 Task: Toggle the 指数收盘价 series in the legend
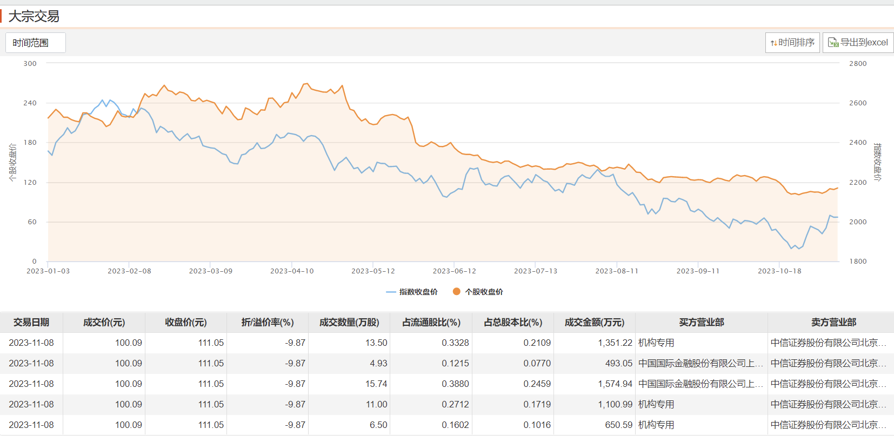coord(412,292)
